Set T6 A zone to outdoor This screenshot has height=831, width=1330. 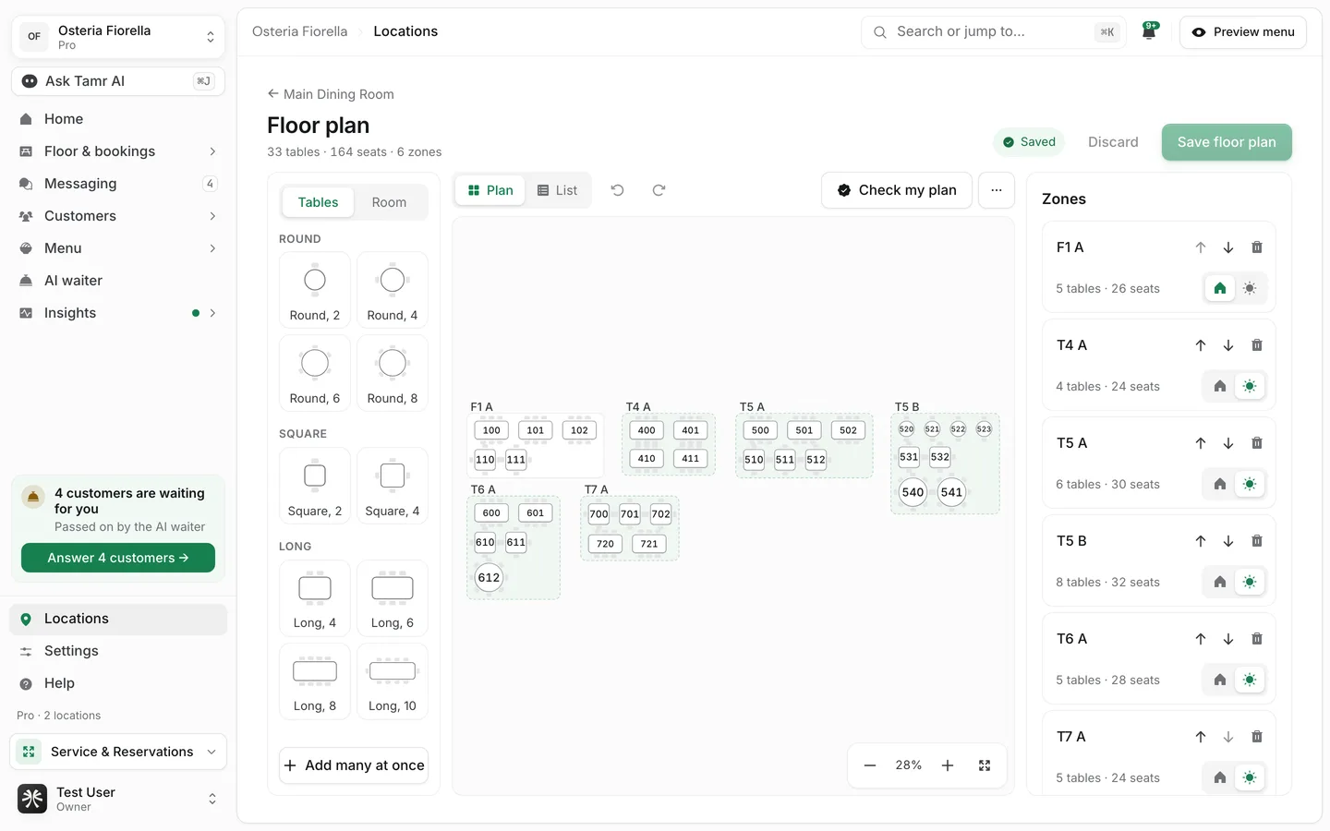[1249, 680]
